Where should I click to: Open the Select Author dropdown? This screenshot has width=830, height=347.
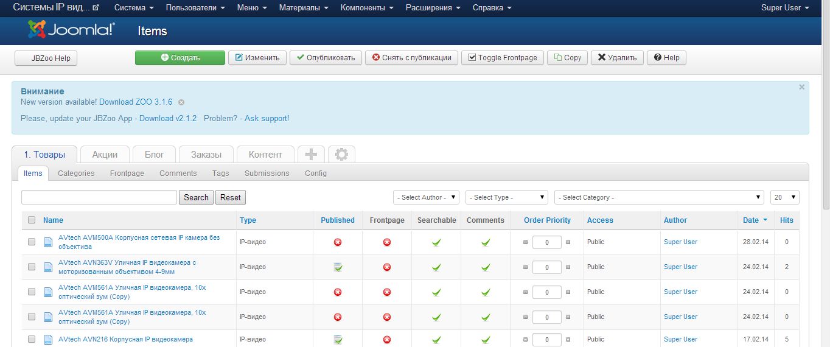pyautogui.click(x=426, y=197)
